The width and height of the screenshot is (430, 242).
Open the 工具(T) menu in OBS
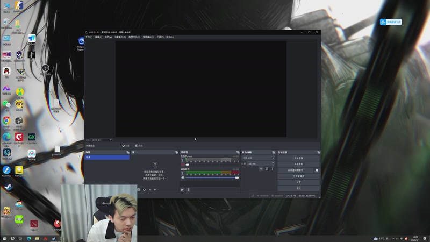[160, 37]
